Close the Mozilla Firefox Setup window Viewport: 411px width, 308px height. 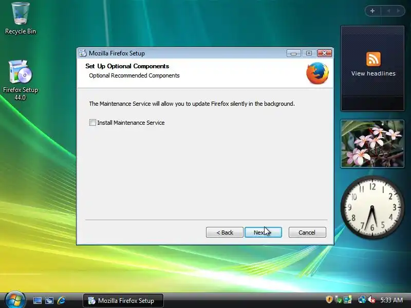(325, 53)
